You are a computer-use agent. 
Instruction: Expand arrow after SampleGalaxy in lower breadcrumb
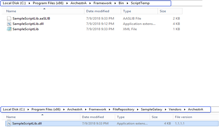(x=166, y=110)
